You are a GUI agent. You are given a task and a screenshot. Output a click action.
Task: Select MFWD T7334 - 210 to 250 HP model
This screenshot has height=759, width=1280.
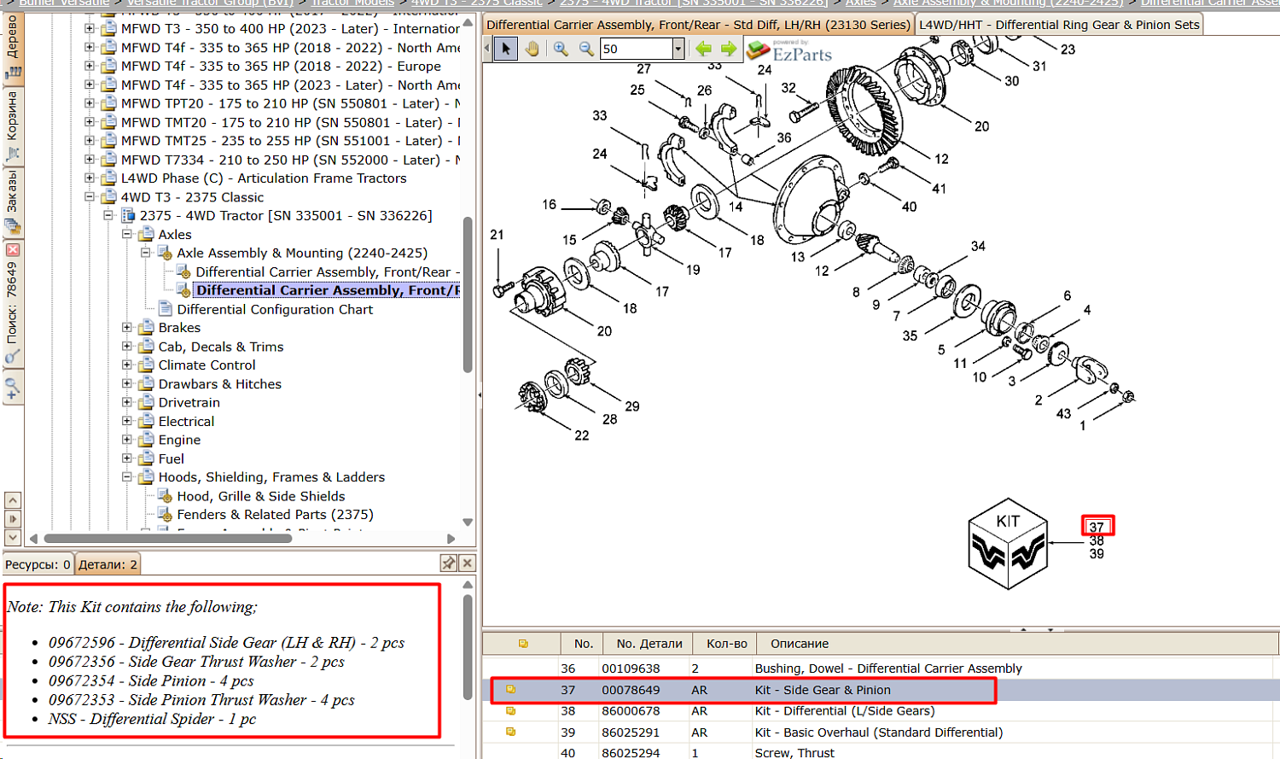[x=290, y=160]
